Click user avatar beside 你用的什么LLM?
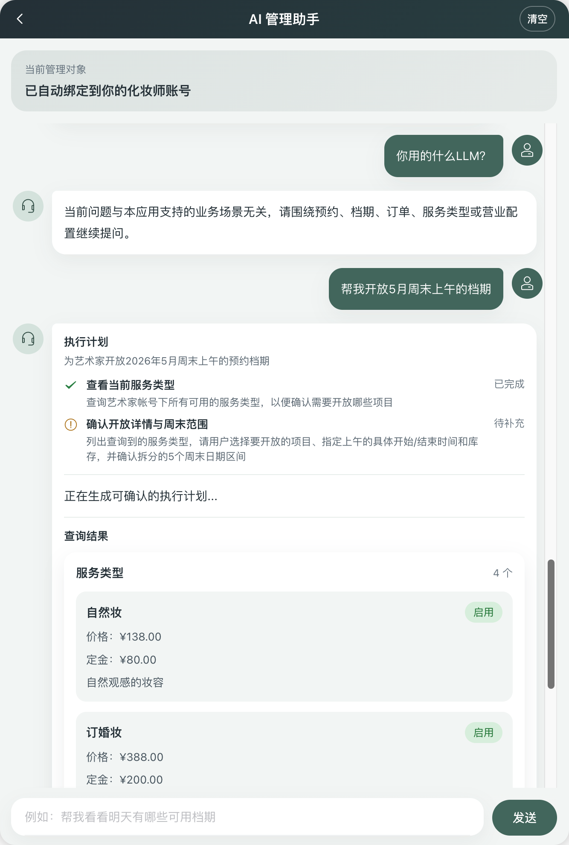Viewport: 569px width, 845px height. 527,150
